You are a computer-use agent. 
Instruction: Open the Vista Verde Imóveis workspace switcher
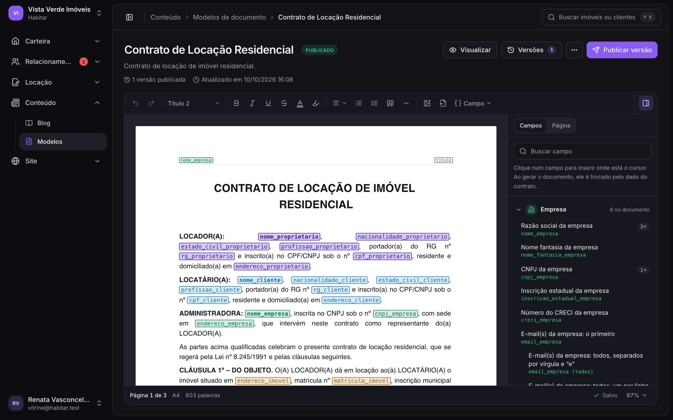[56, 13]
